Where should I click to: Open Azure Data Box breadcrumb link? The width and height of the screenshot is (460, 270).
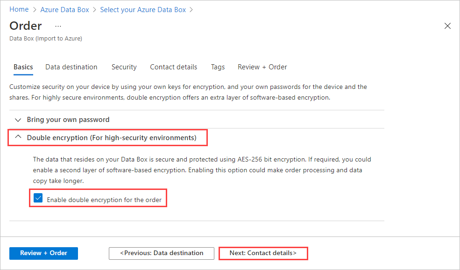pyautogui.click(x=64, y=9)
